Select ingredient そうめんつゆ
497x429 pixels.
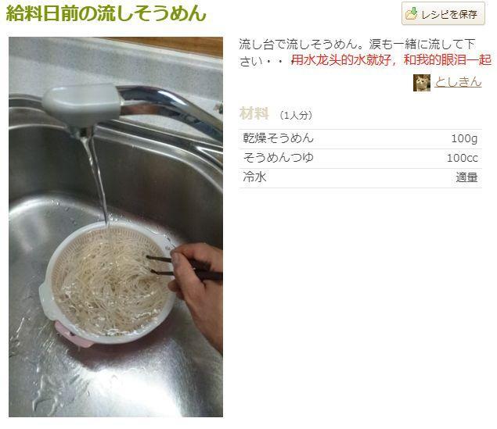[278, 158]
